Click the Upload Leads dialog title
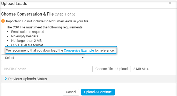This screenshot has width=177, height=96. [x=14, y=4]
